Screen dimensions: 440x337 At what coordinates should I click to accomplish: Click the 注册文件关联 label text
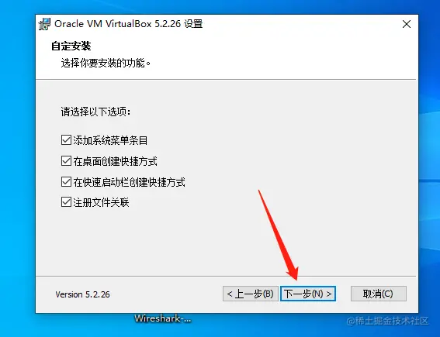coord(101,202)
